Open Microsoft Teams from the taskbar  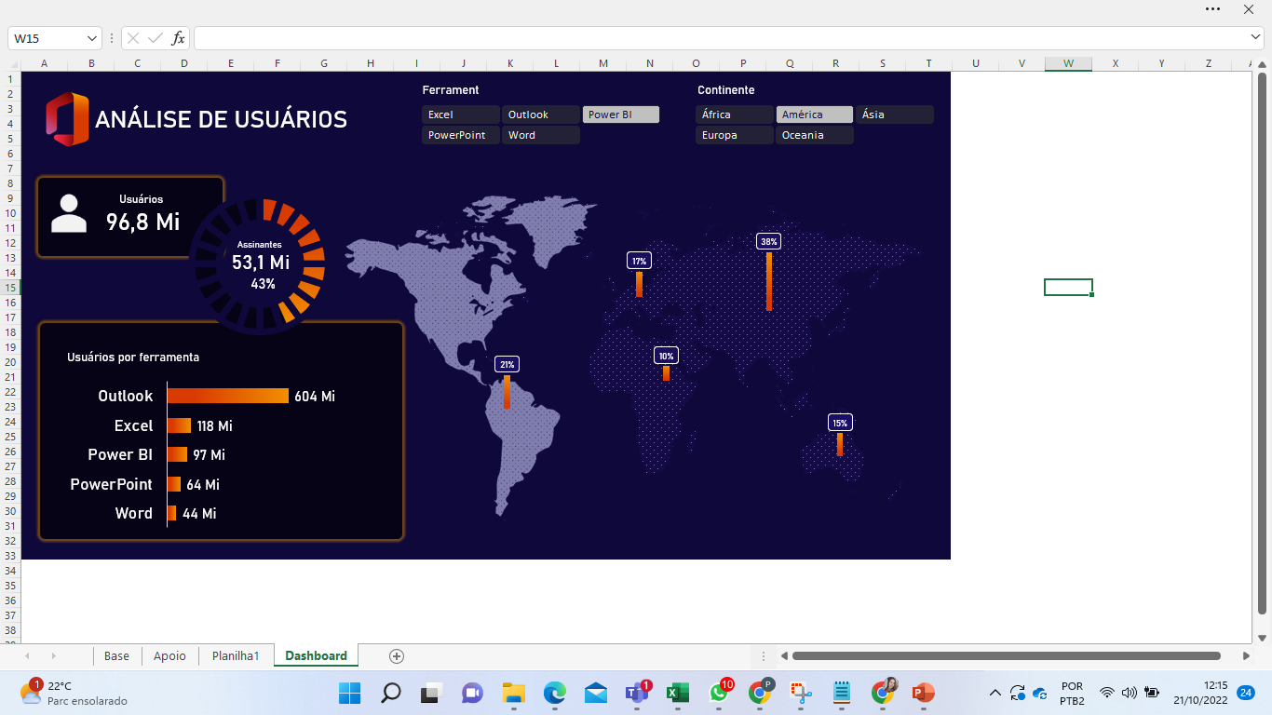[x=637, y=693]
